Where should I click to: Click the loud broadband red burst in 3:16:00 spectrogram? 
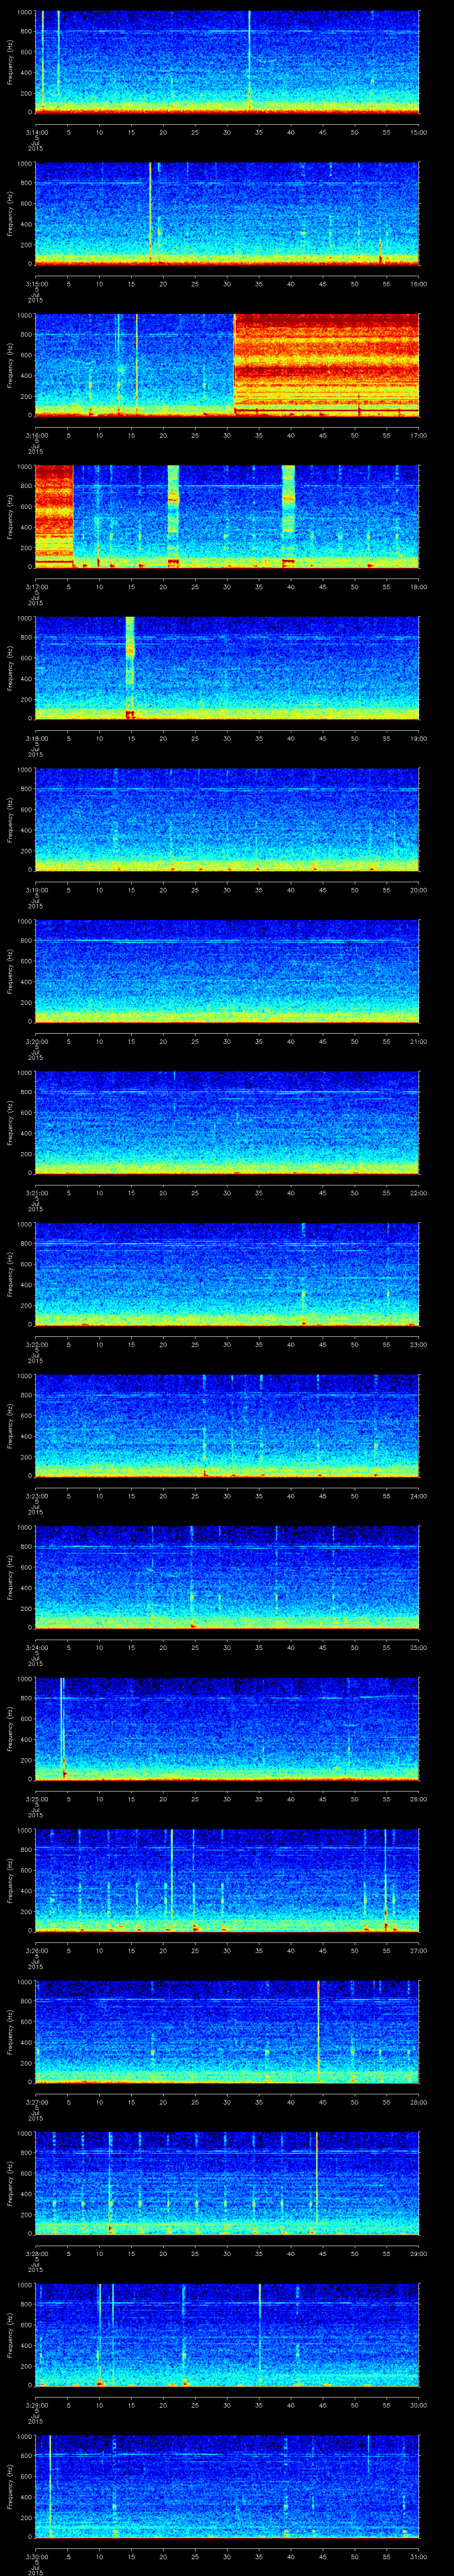pos(326,365)
